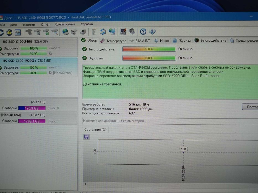Image resolution: width=258 pixels, height=193 pixels.
Task: Open the Просмотр menu
Action: coord(28,25)
